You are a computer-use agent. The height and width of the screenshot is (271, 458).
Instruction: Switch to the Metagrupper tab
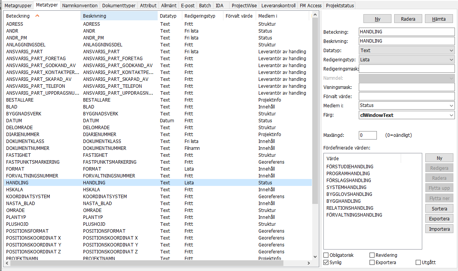coord(18,5)
